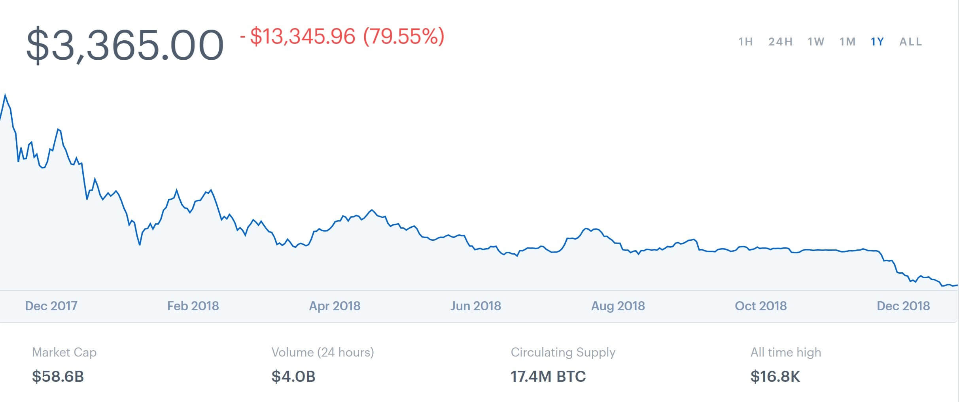Switch to the 1M view
The image size is (959, 402).
[x=847, y=42]
